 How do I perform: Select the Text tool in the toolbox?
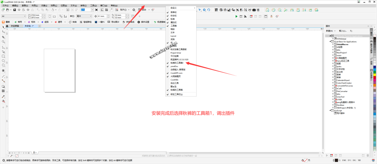(x=3, y=70)
